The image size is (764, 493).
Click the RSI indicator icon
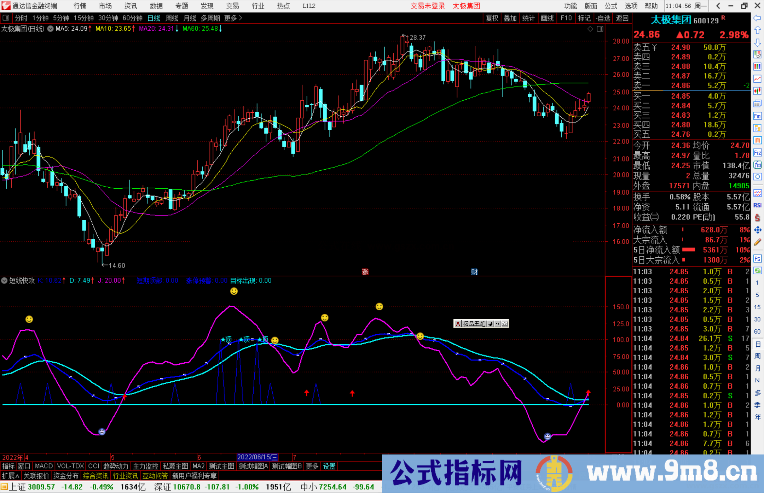click(x=757, y=205)
